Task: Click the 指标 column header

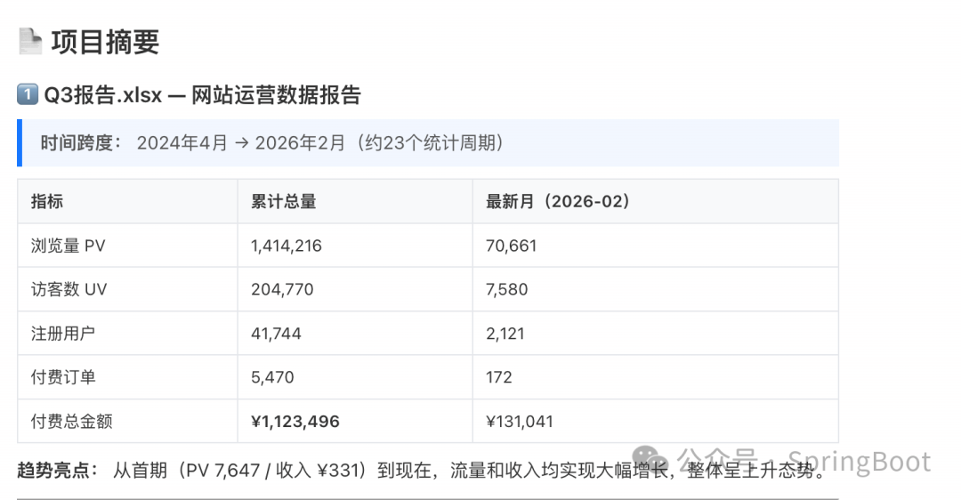Action: click(x=47, y=202)
